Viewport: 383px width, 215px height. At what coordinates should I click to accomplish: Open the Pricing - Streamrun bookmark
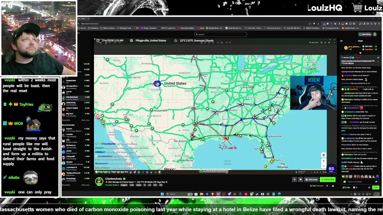click(149, 28)
